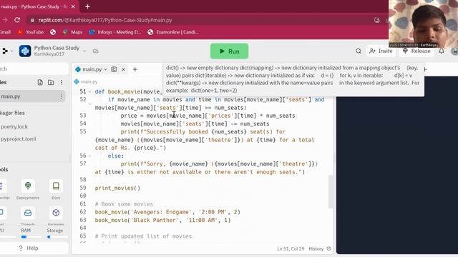
Task: Click the browser address bar URL
Action: pos(105,20)
